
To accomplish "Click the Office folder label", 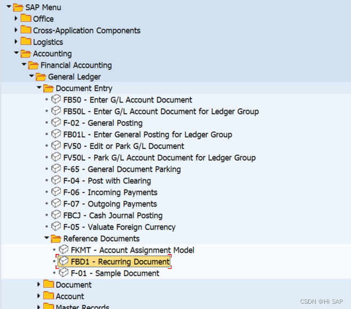I will pyautogui.click(x=43, y=19).
